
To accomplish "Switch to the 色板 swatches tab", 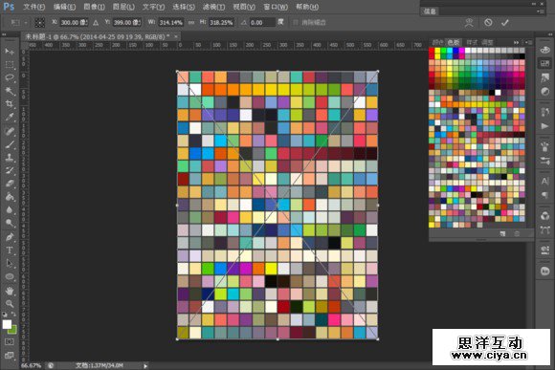I will pos(454,42).
